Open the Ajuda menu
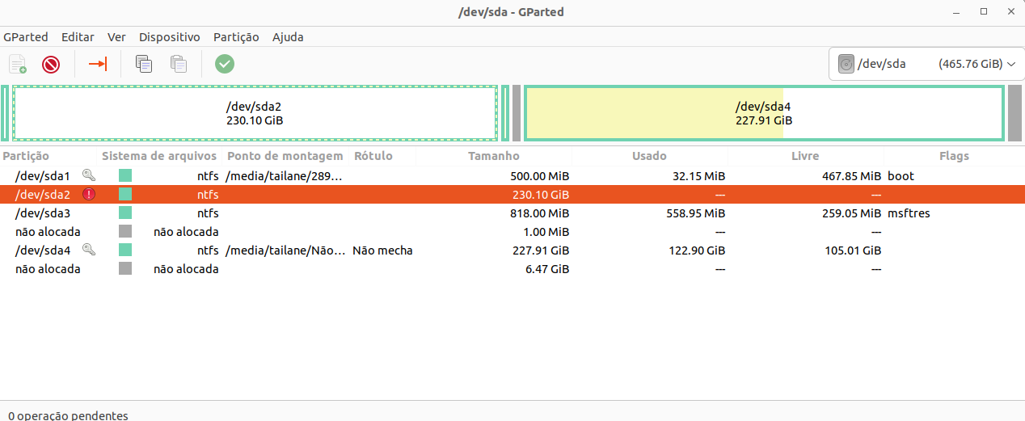This screenshot has height=421, width=1025. (x=288, y=37)
